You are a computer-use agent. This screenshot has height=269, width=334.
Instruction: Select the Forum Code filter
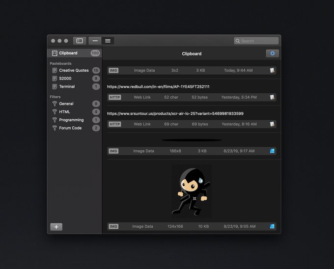coord(75,128)
